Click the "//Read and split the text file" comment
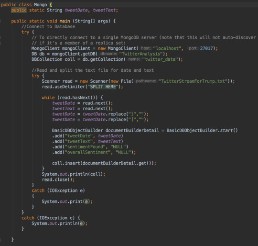 [93, 70]
